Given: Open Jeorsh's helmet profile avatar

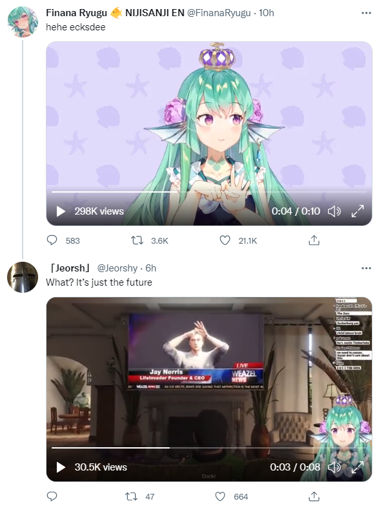Looking at the screenshot, I should coord(23,277).
